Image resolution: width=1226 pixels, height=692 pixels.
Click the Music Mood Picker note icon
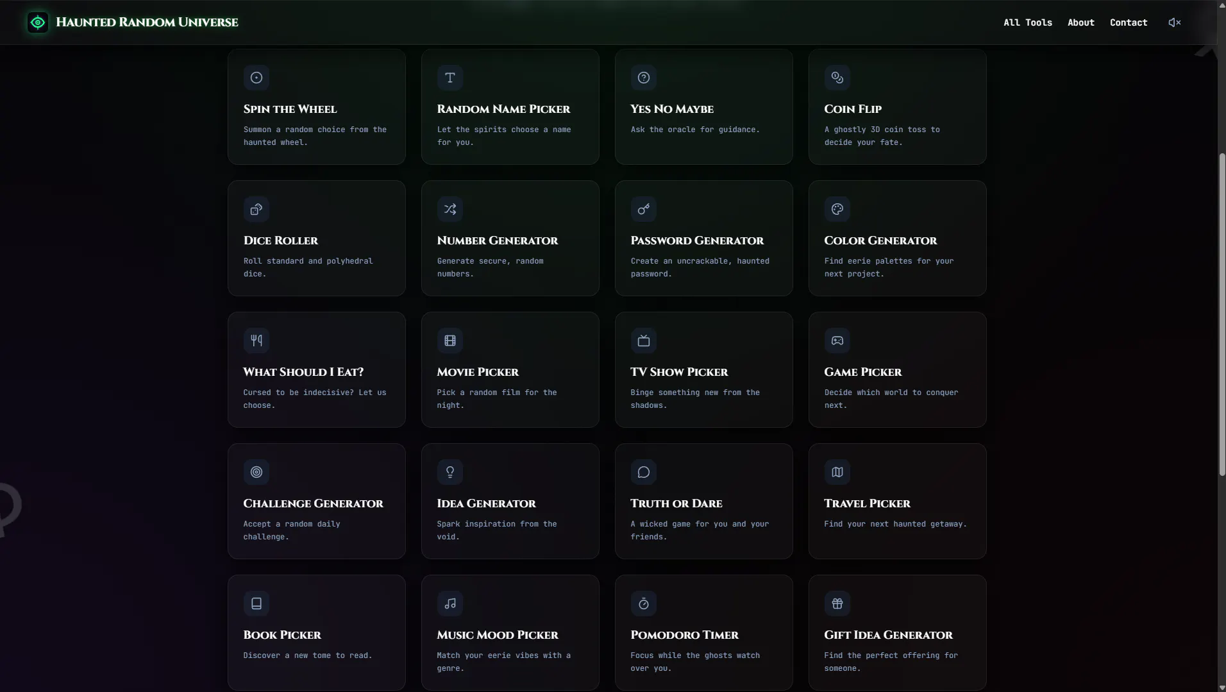coord(450,603)
